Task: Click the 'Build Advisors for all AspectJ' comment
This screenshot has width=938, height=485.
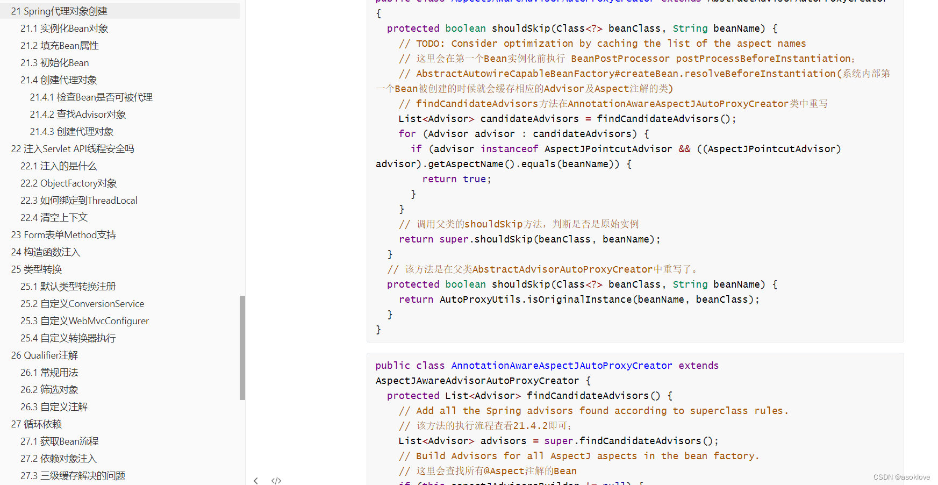Action: point(579,456)
